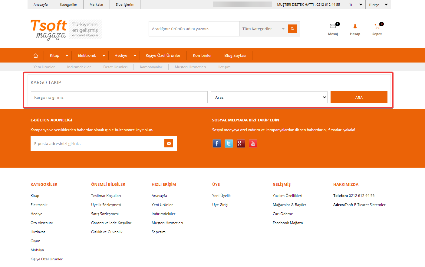Click the Türkiye'nin en gelişmiş banner image
This screenshot has width=425, height=267.
pyautogui.click(x=85, y=29)
